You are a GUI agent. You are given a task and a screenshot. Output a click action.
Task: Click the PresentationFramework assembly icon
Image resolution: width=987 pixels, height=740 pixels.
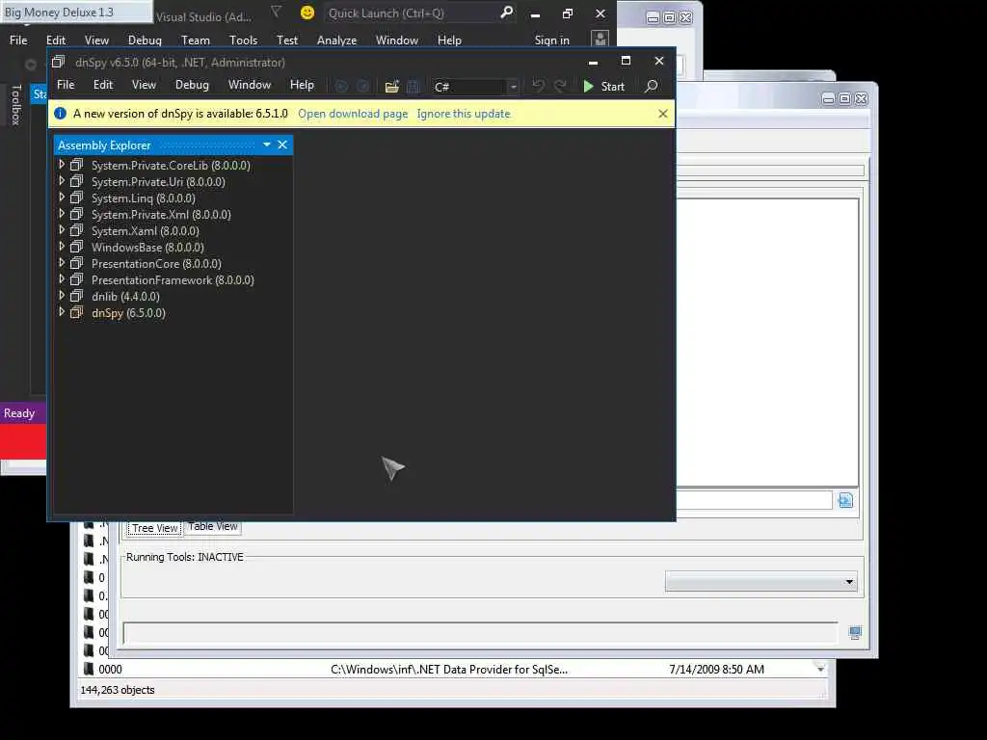click(77, 279)
